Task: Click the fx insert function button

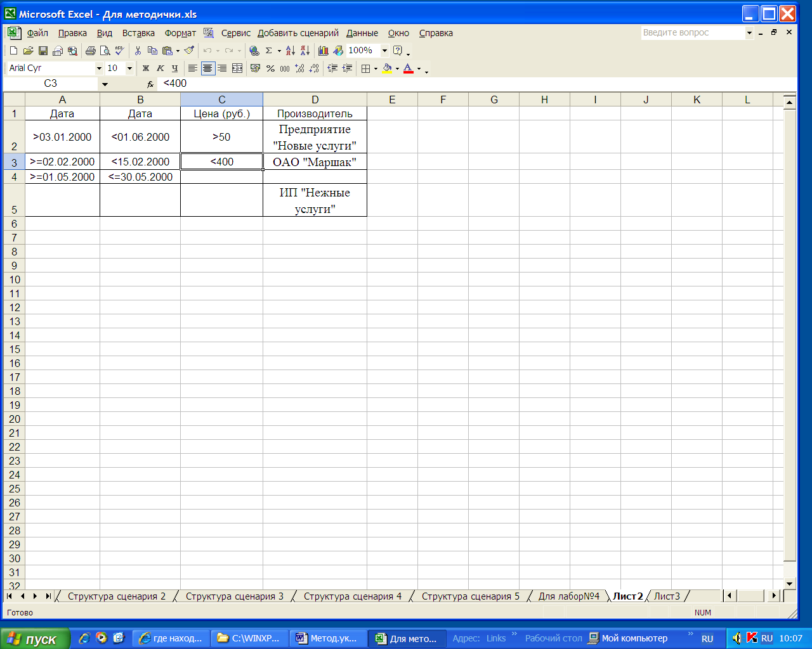Action: 150,84
